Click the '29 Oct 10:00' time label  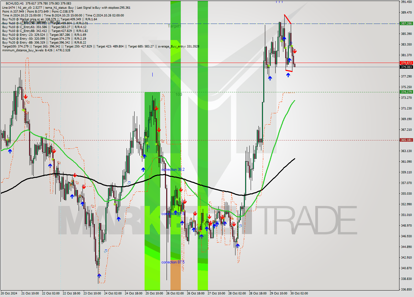278,293
